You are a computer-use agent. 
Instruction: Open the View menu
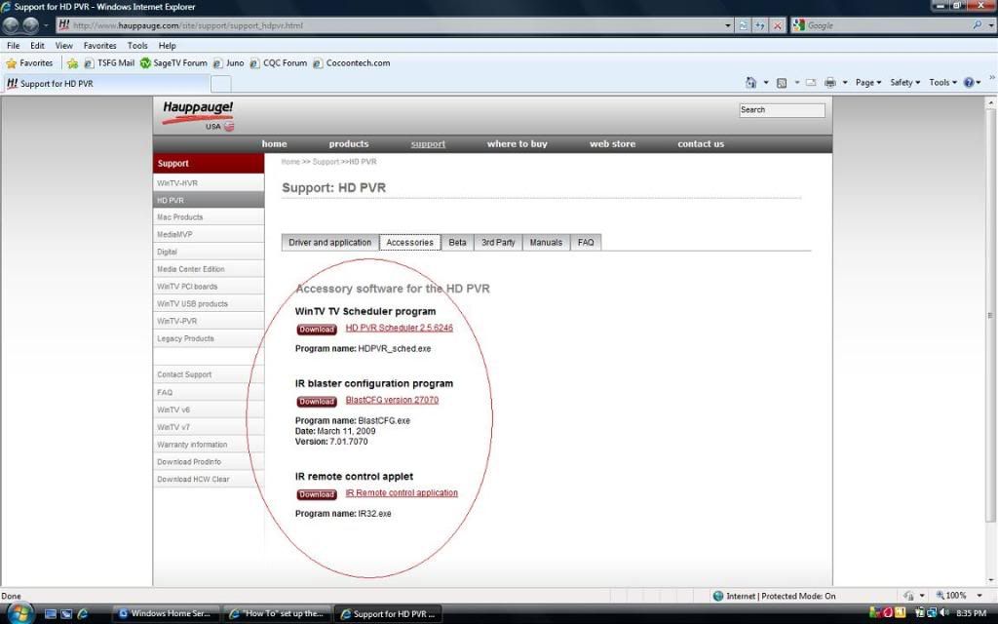tap(63, 46)
